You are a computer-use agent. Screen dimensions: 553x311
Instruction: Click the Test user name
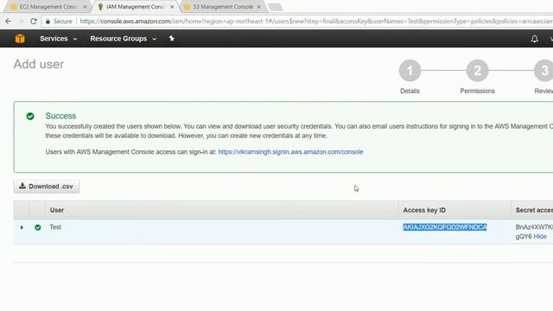[x=55, y=227]
